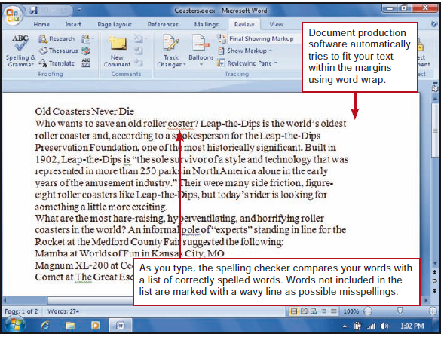Click the Word taskbar button
Image resolution: width=441 pixels, height=337 pixels.
(121, 326)
